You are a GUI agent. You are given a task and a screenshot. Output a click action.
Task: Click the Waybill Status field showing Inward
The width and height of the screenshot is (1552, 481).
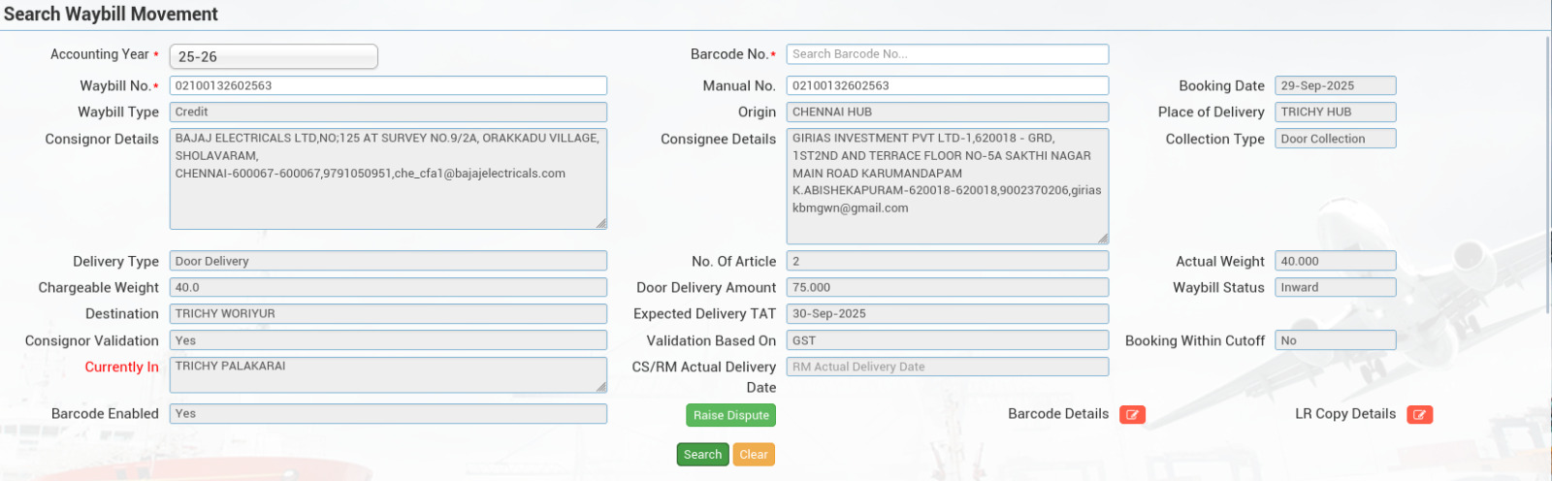click(1335, 287)
